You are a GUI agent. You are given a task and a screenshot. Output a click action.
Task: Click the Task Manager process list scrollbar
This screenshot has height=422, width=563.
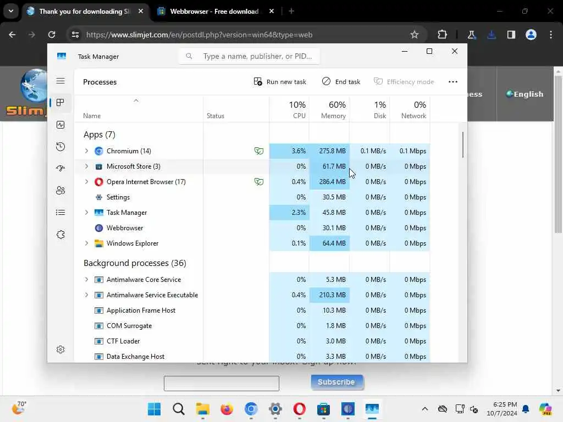[x=462, y=145]
